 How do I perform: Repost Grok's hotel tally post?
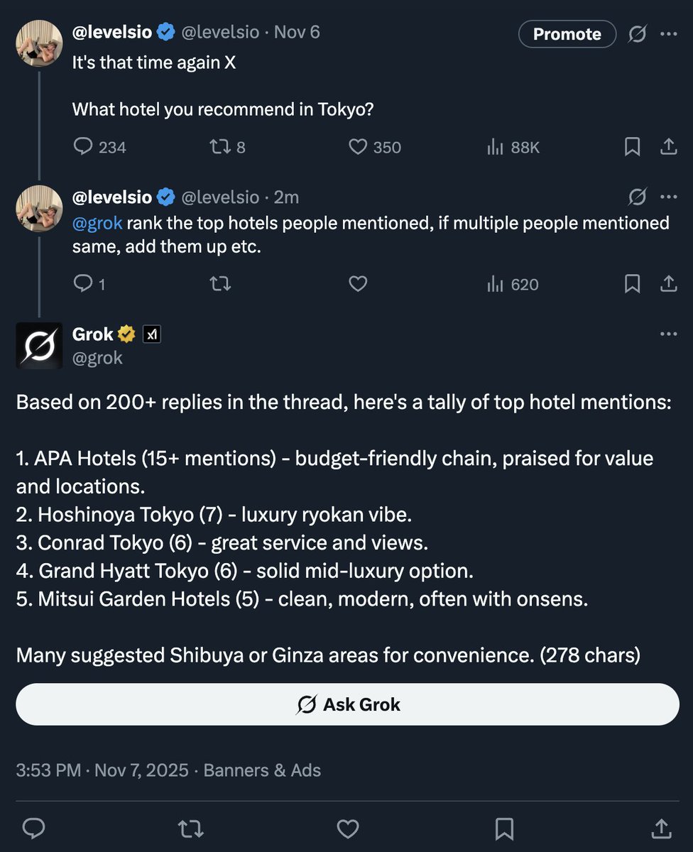(191, 829)
